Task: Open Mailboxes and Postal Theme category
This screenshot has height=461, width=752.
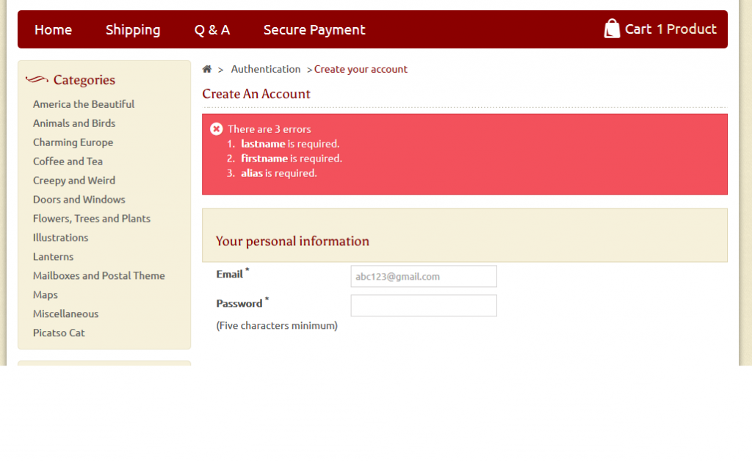Action: click(x=99, y=276)
